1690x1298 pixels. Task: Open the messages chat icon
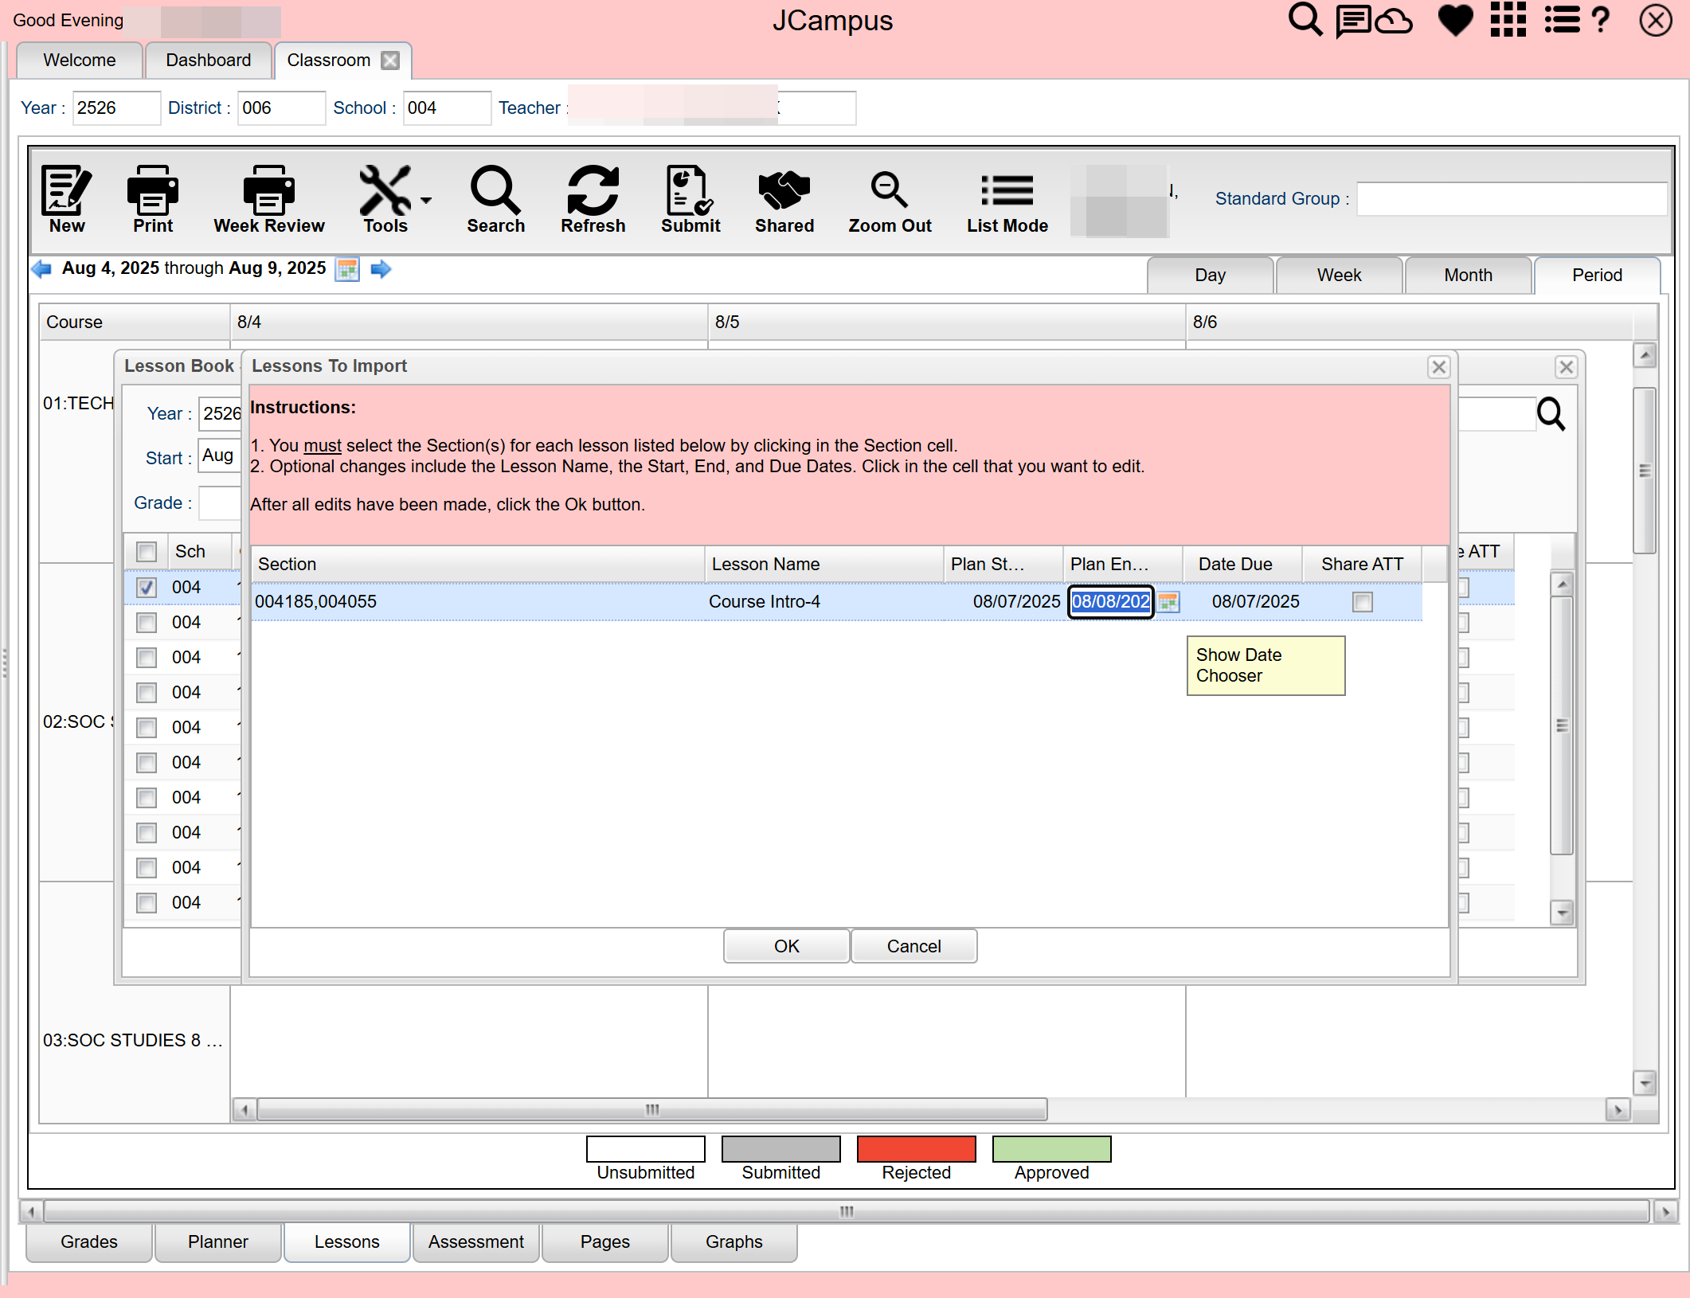coord(1353,21)
